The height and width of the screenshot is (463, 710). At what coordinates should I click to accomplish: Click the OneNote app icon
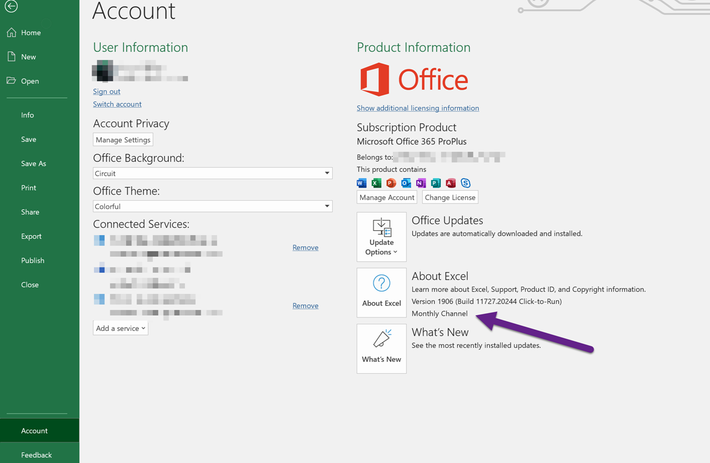pyautogui.click(x=421, y=183)
